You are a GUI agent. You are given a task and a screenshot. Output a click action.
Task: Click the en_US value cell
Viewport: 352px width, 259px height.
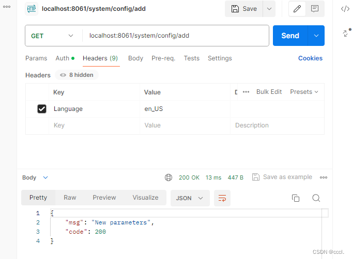(x=185, y=109)
